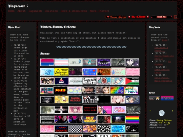Click the planets and stars stamp
183x137 pixels.
[x=132, y=129]
